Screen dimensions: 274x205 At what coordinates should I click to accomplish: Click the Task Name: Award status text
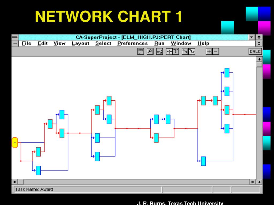[x=34, y=189]
